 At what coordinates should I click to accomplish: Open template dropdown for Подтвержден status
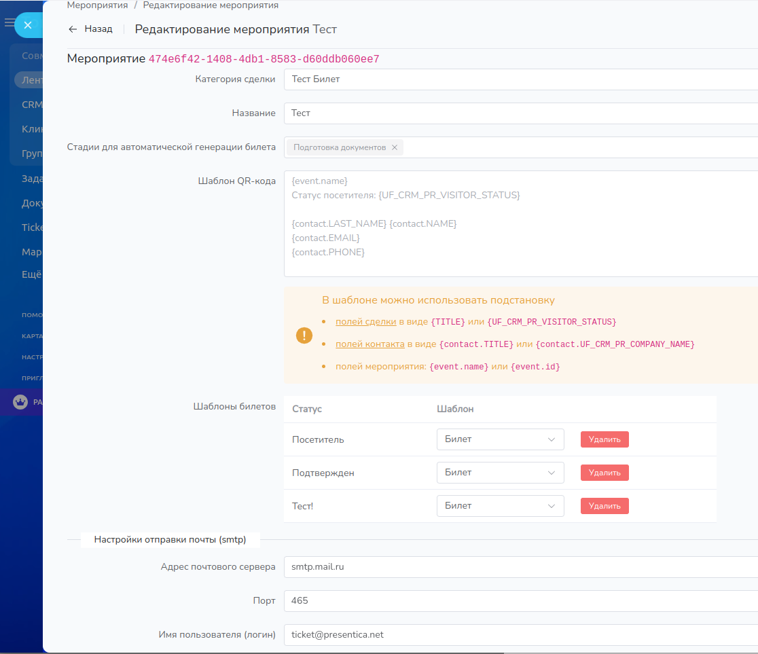point(500,473)
